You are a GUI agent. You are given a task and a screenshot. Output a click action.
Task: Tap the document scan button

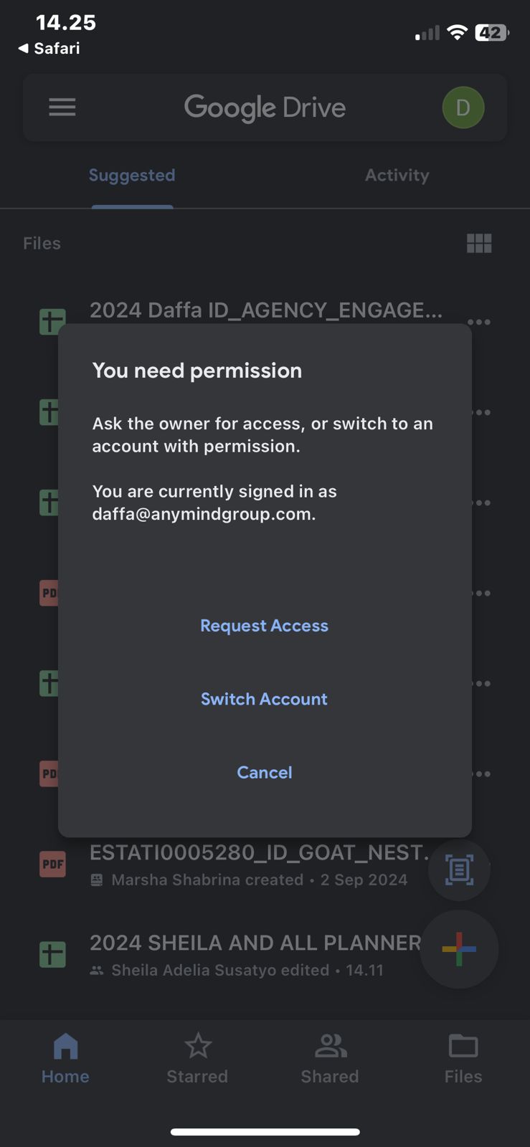point(459,870)
